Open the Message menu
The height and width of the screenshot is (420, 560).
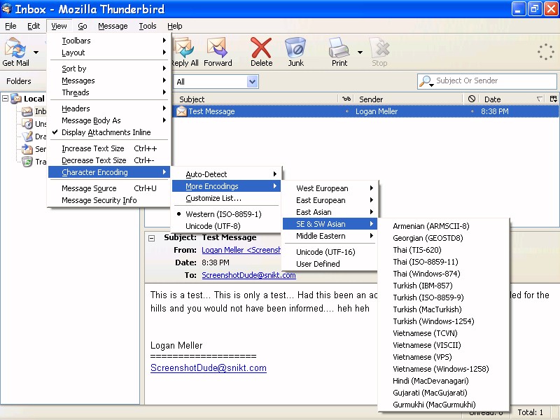tap(113, 26)
